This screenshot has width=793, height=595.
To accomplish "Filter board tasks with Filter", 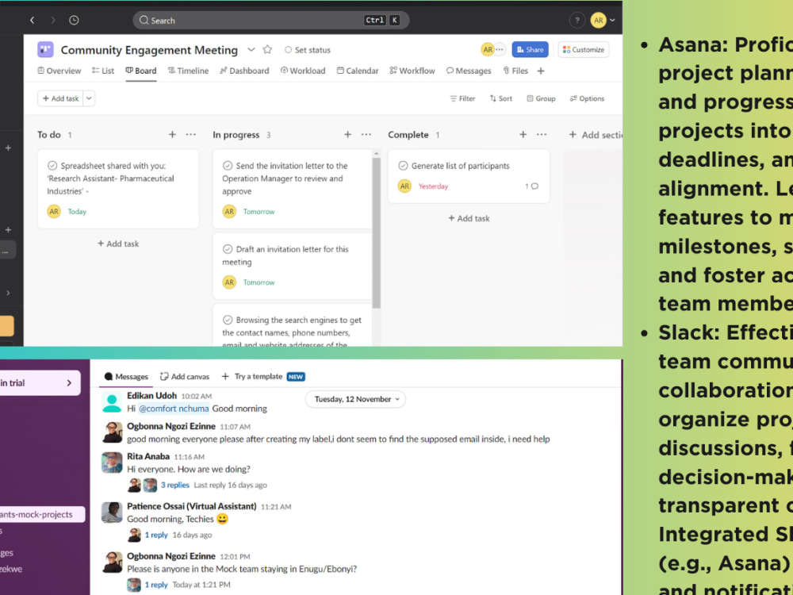I will (x=462, y=98).
